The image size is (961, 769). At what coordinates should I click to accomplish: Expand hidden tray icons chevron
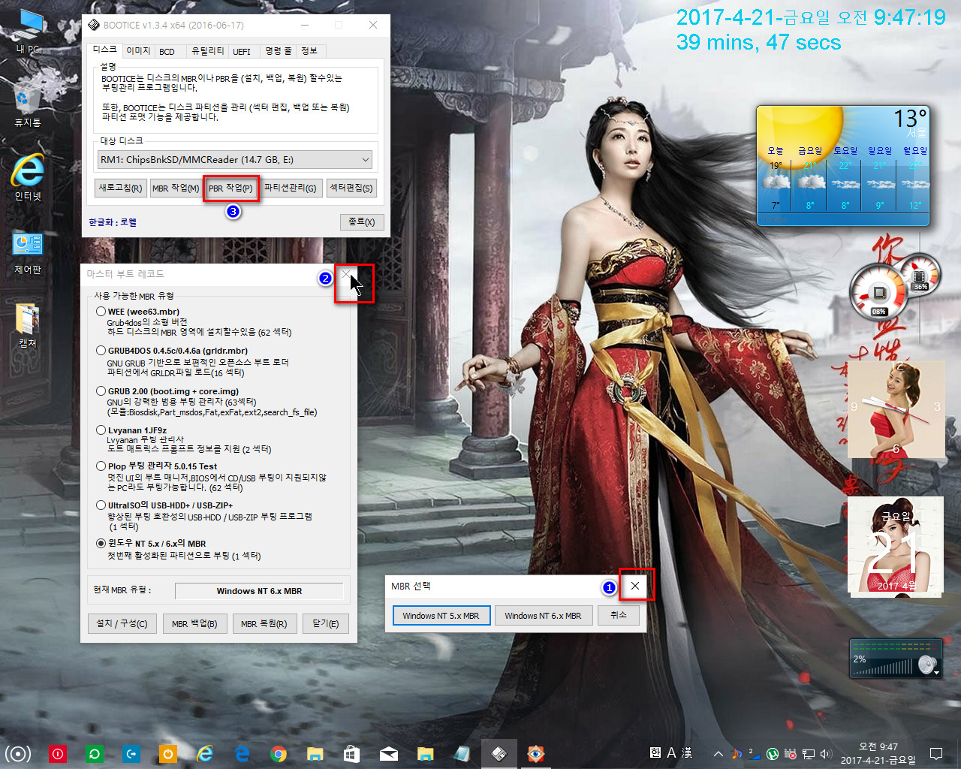pyautogui.click(x=718, y=754)
